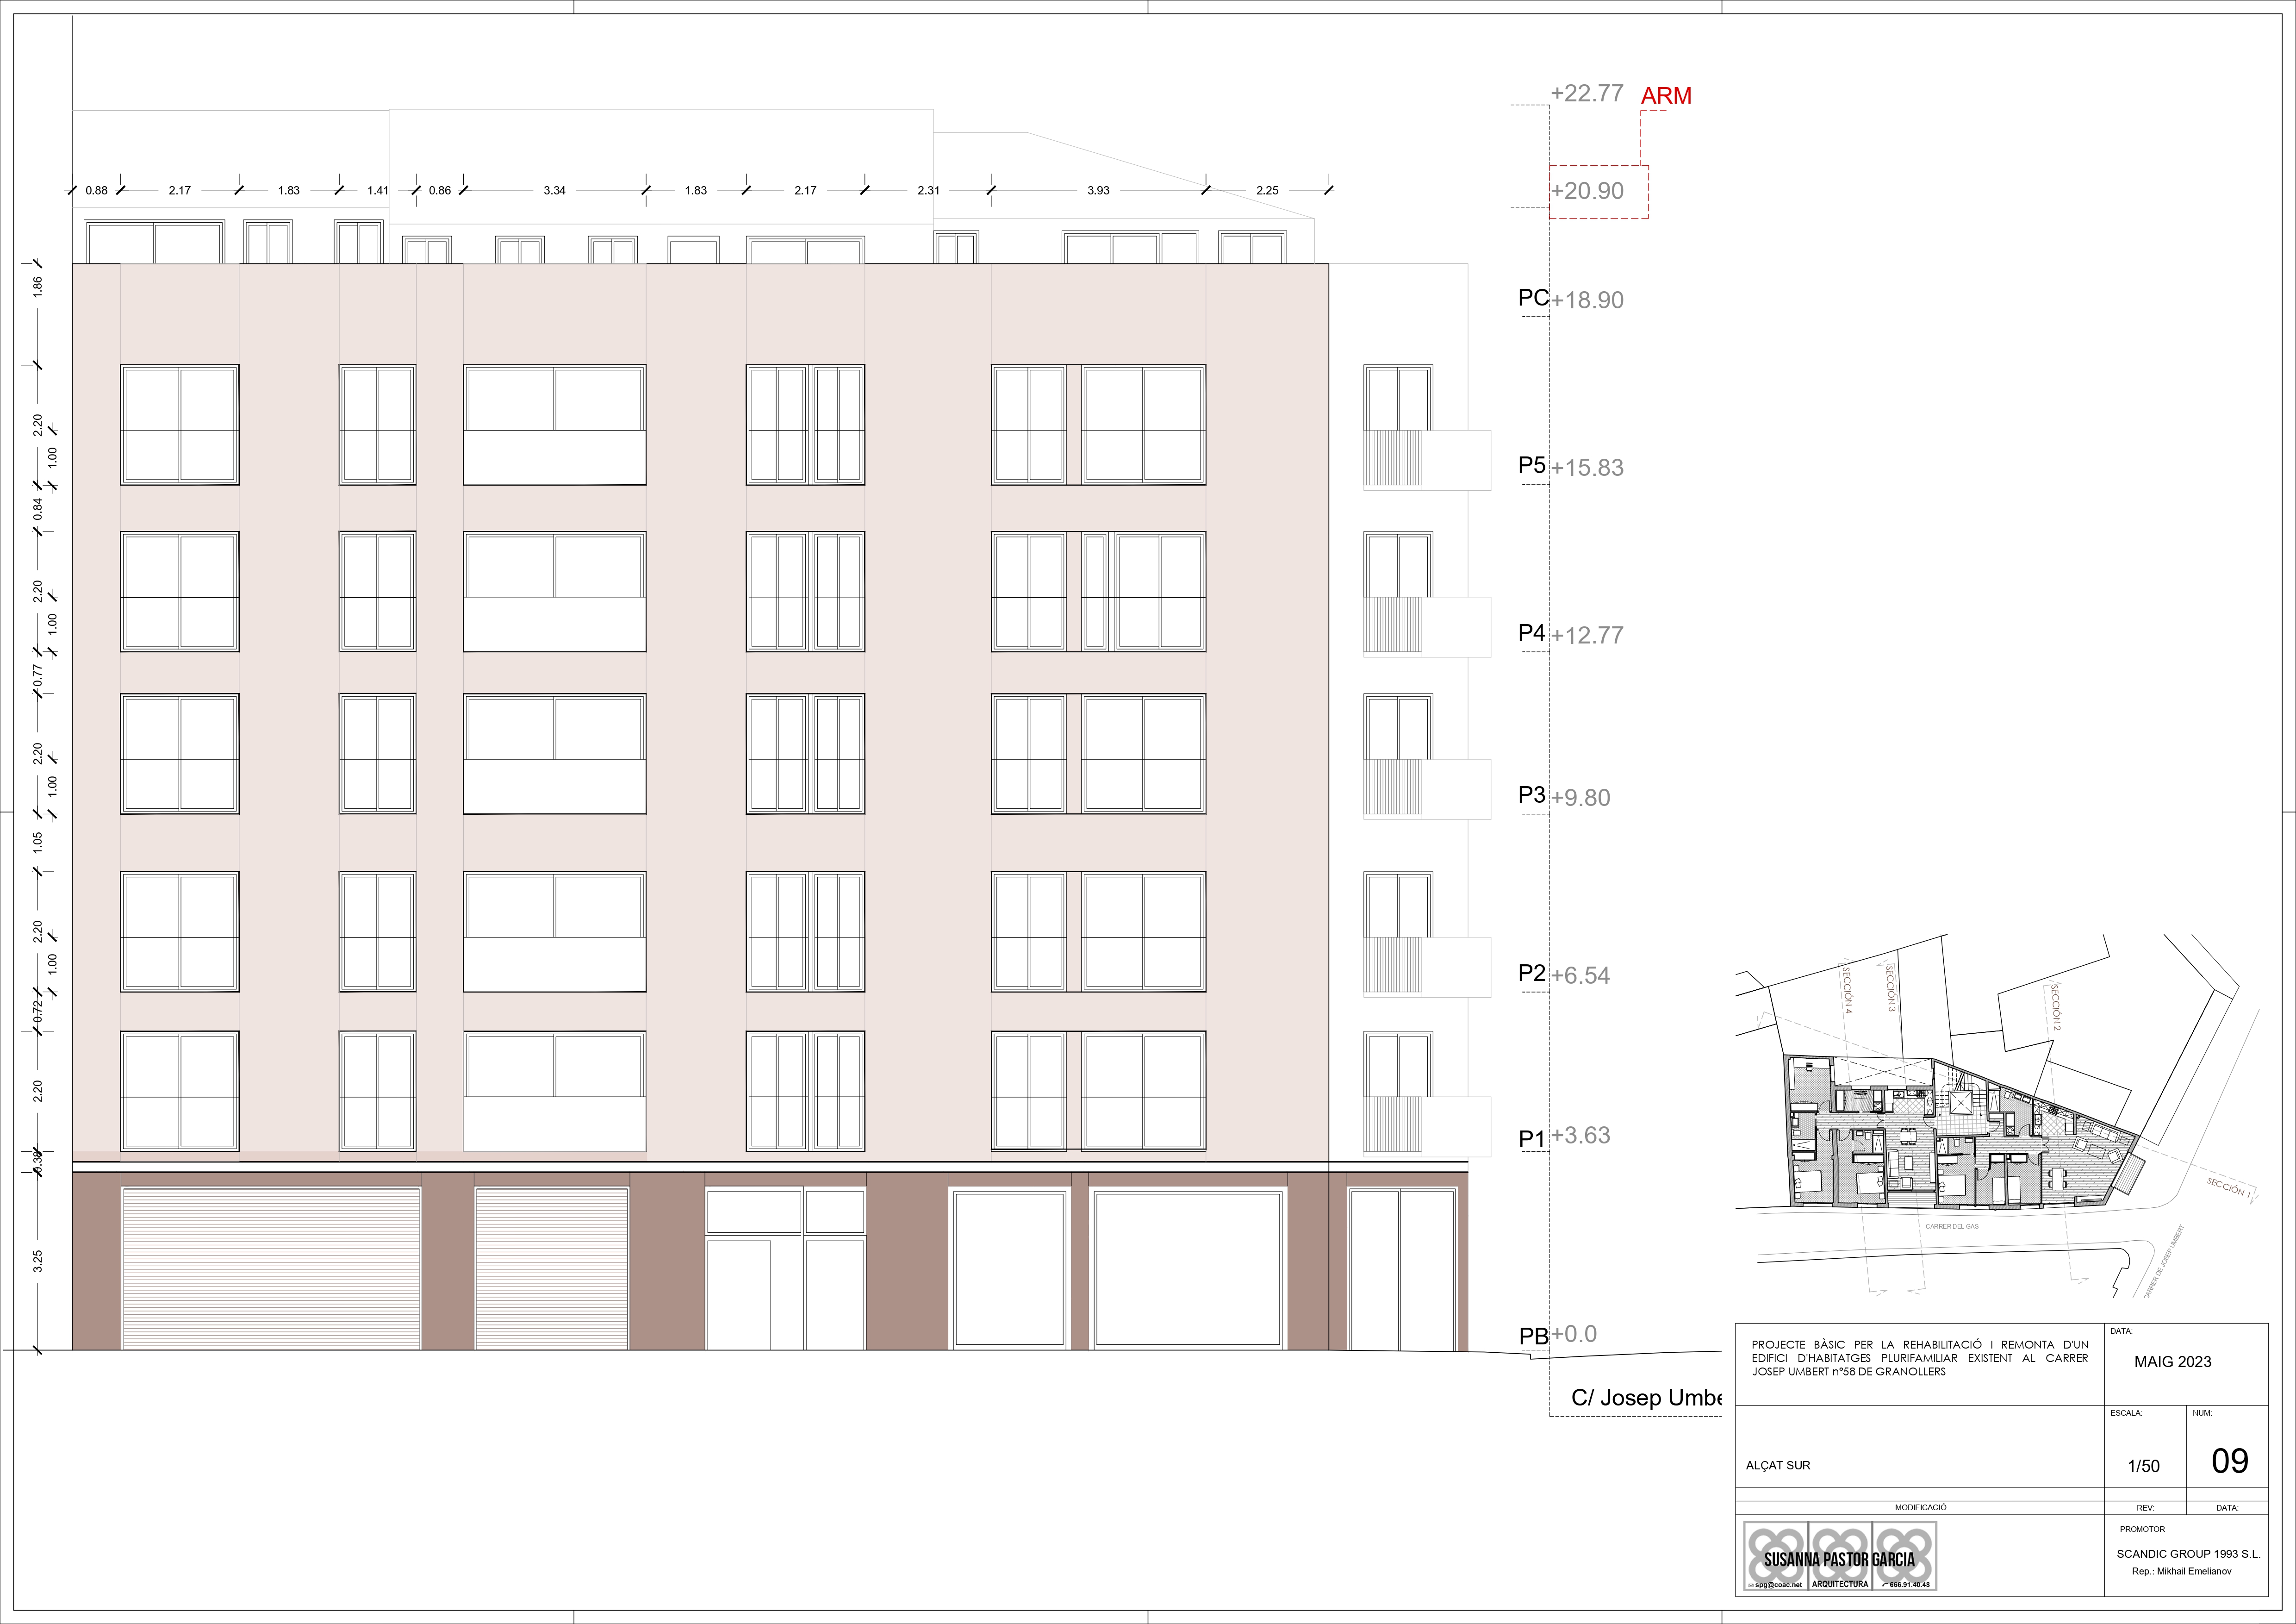Click the MAIG 2023 date field

[x=2172, y=1362]
